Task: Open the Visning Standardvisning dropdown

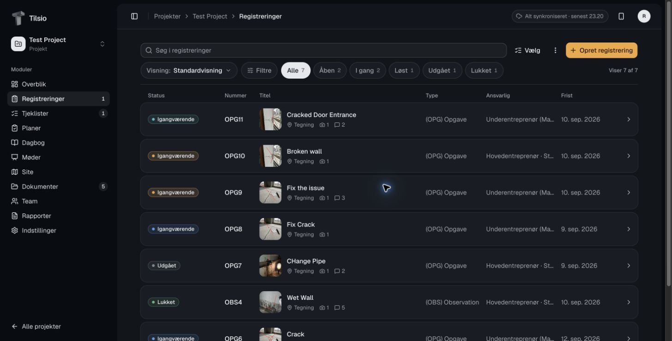Action: tap(189, 70)
